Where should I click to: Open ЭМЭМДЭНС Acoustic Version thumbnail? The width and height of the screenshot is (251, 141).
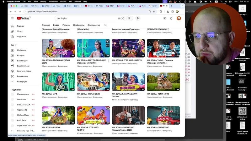click(x=128, y=115)
